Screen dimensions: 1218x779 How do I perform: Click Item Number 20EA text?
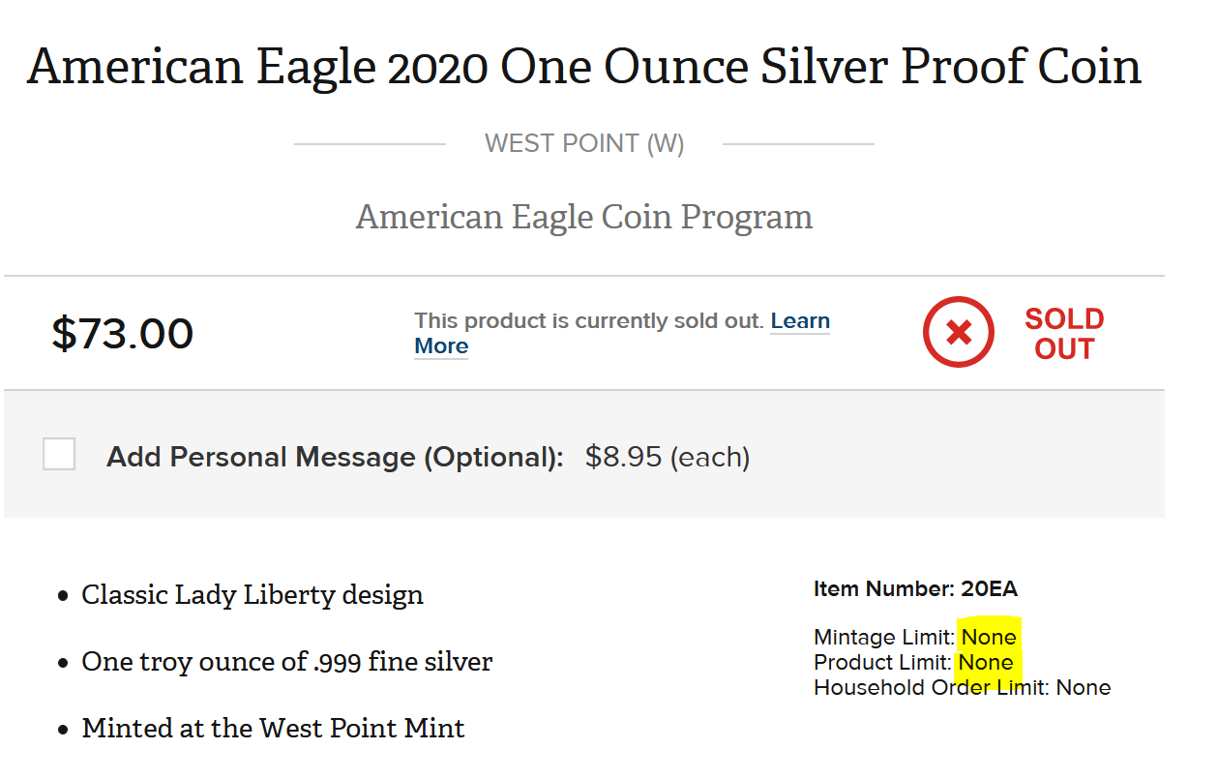915,589
